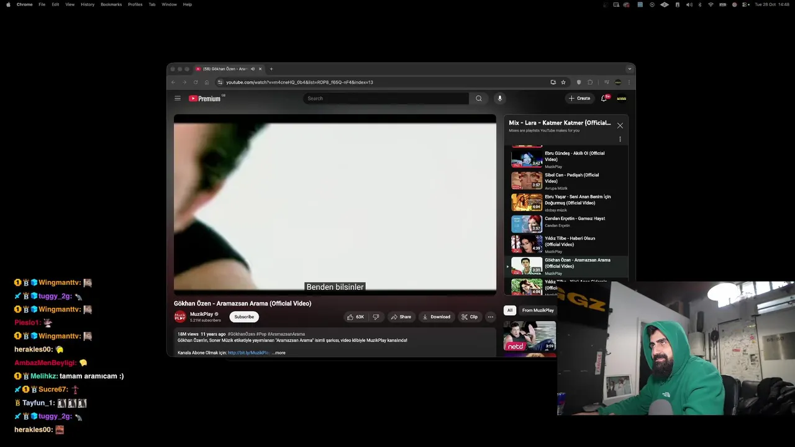Open sound volume in menu bar
This screenshot has width=795, height=447.
click(x=689, y=4)
